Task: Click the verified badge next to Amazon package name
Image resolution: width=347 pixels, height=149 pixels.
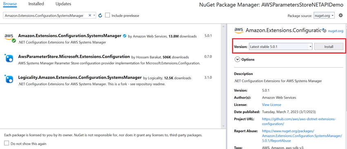Action: [125, 36]
